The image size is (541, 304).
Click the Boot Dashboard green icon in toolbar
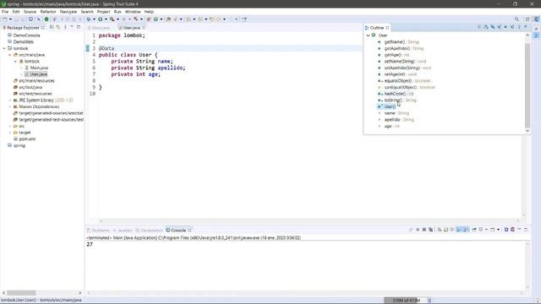coord(46,19)
